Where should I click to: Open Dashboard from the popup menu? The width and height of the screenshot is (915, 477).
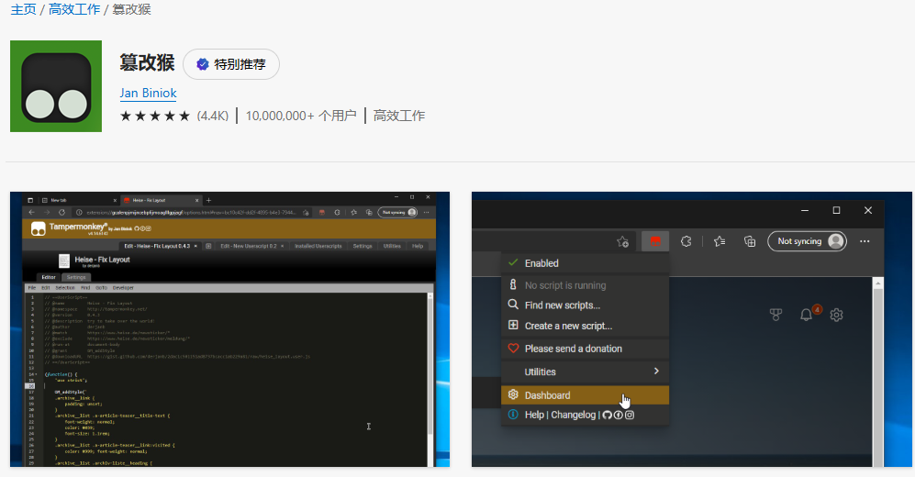547,395
